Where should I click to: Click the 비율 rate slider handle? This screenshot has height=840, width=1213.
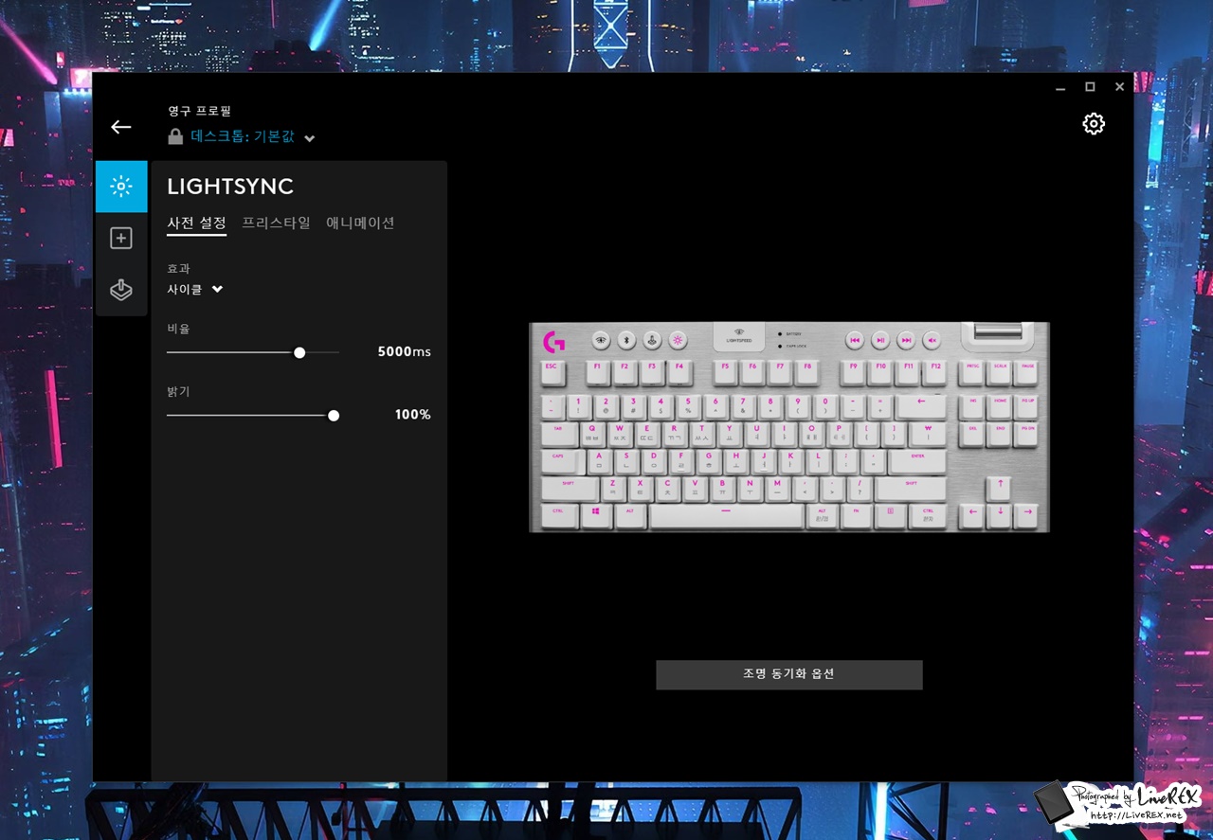tap(299, 352)
